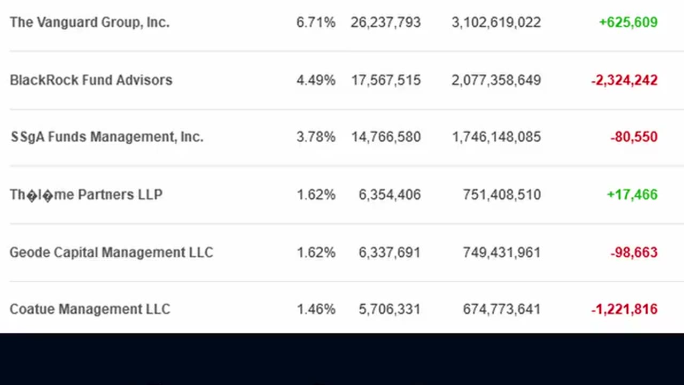Select BlackRock Fund Advisors row name
Viewport: 684px width, 385px height.
pyautogui.click(x=91, y=80)
